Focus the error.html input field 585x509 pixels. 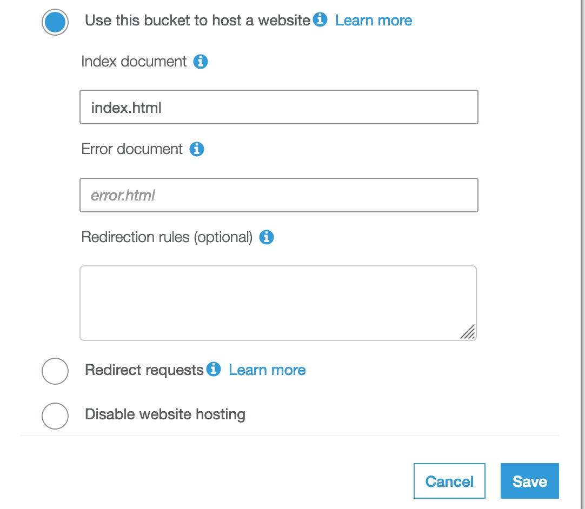pyautogui.click(x=278, y=195)
